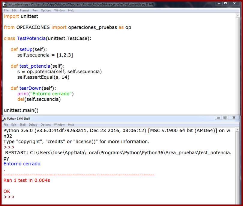Open the Edit menu in the shell window

(x=13, y=125)
